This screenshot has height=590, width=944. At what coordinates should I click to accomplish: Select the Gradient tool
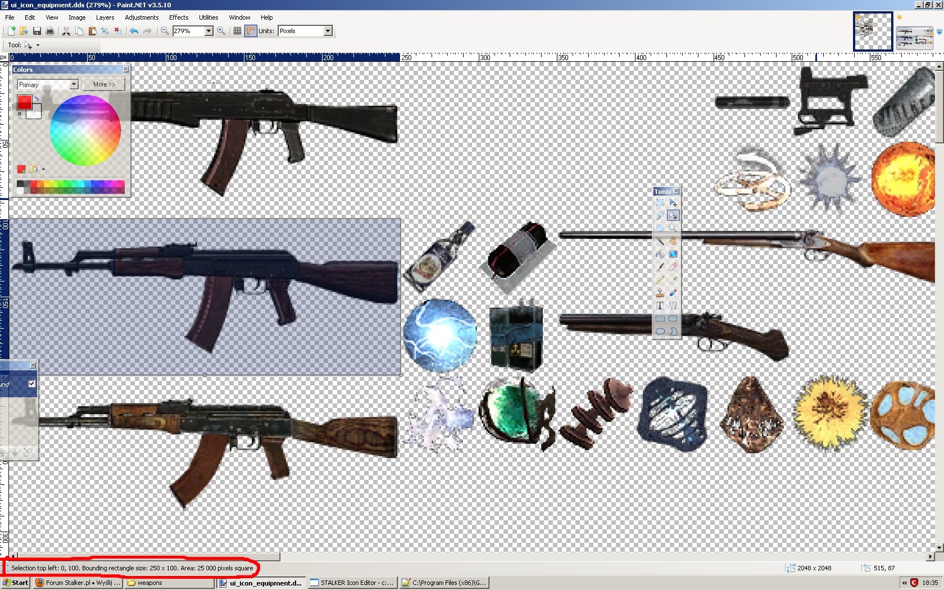coord(673,254)
